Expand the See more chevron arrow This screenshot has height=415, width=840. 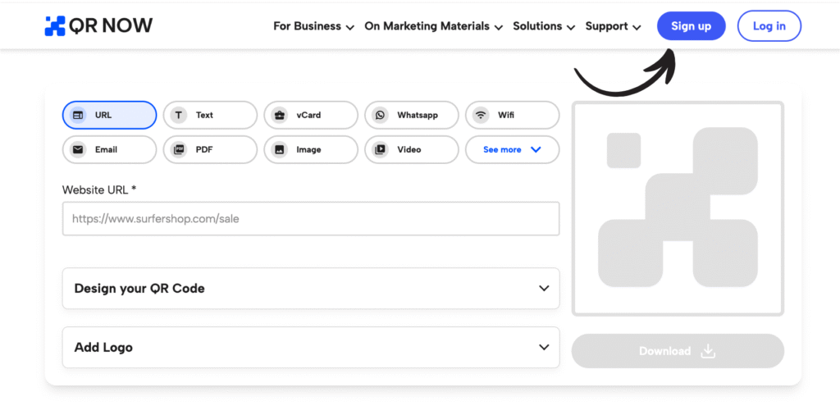pos(536,149)
